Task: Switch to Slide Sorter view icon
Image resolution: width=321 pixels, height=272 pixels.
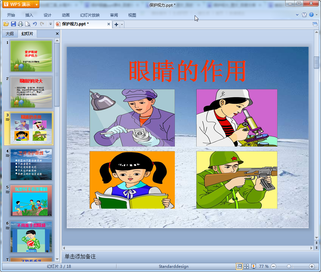Action: pyautogui.click(x=246, y=266)
